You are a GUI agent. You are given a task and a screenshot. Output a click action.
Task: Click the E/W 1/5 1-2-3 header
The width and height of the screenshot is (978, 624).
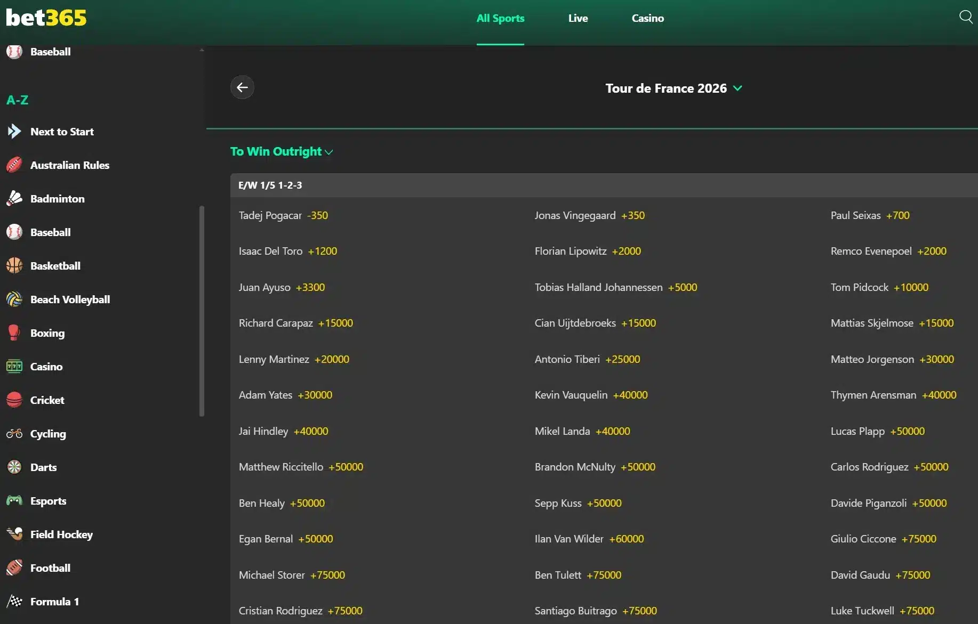(x=604, y=185)
